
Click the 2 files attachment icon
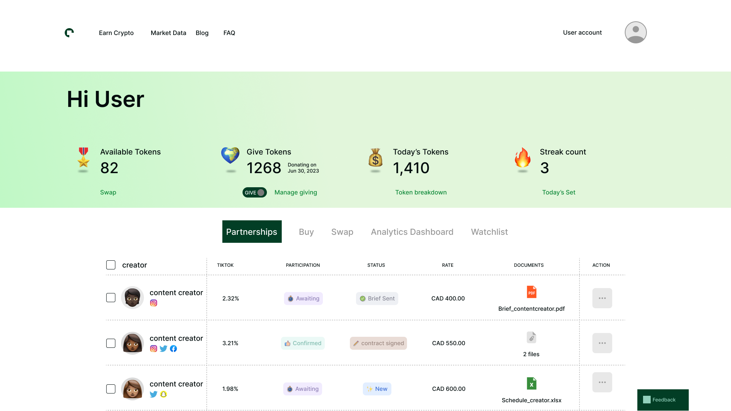coord(531,338)
